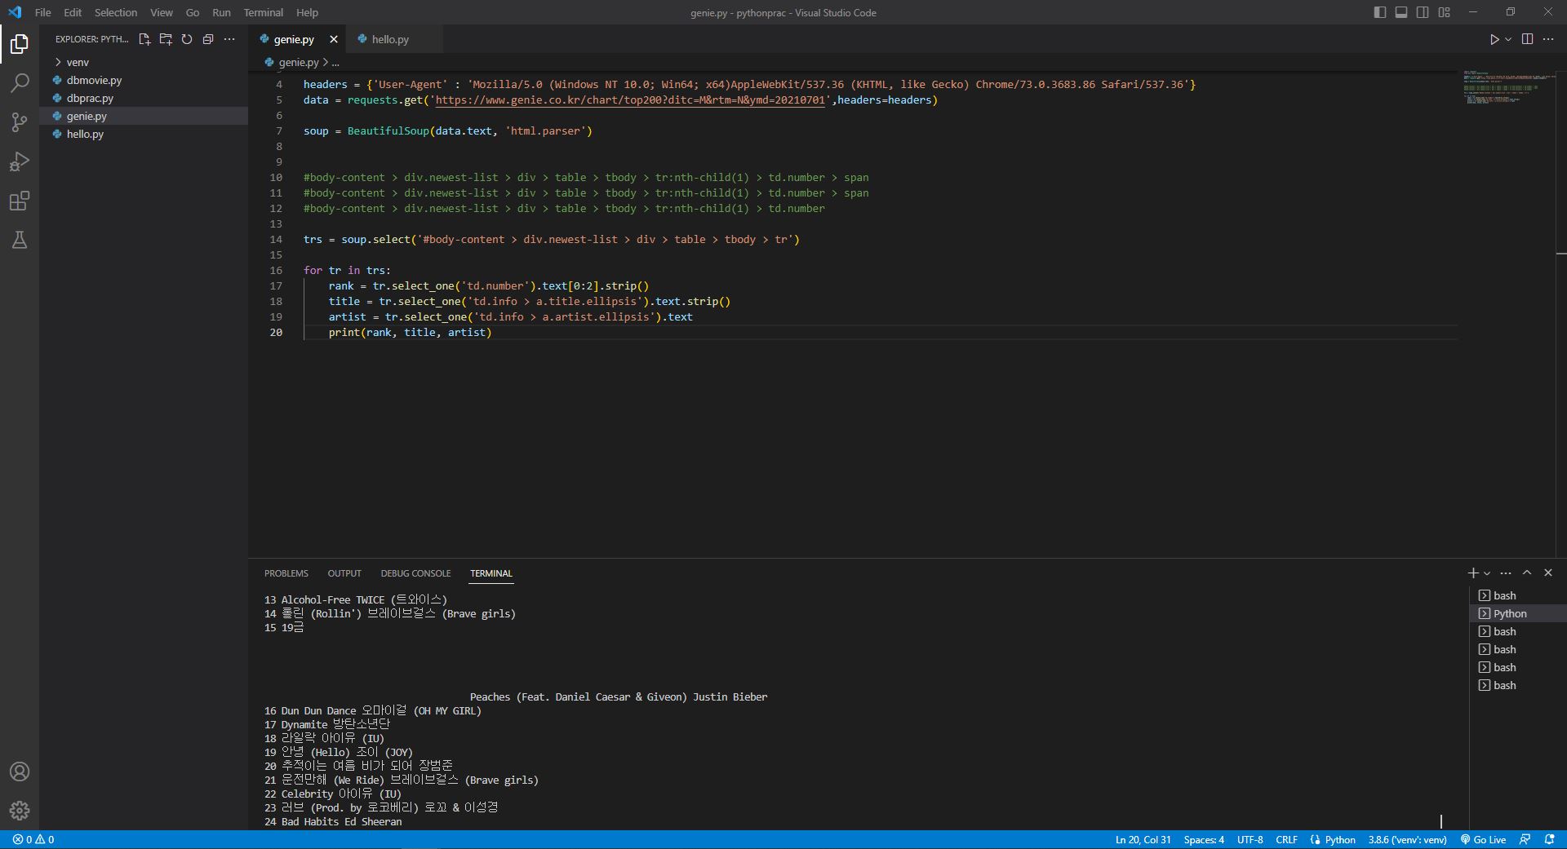Screen dimensions: 1567x849
Task: Open notifications bell in status bar
Action: tap(1549, 839)
